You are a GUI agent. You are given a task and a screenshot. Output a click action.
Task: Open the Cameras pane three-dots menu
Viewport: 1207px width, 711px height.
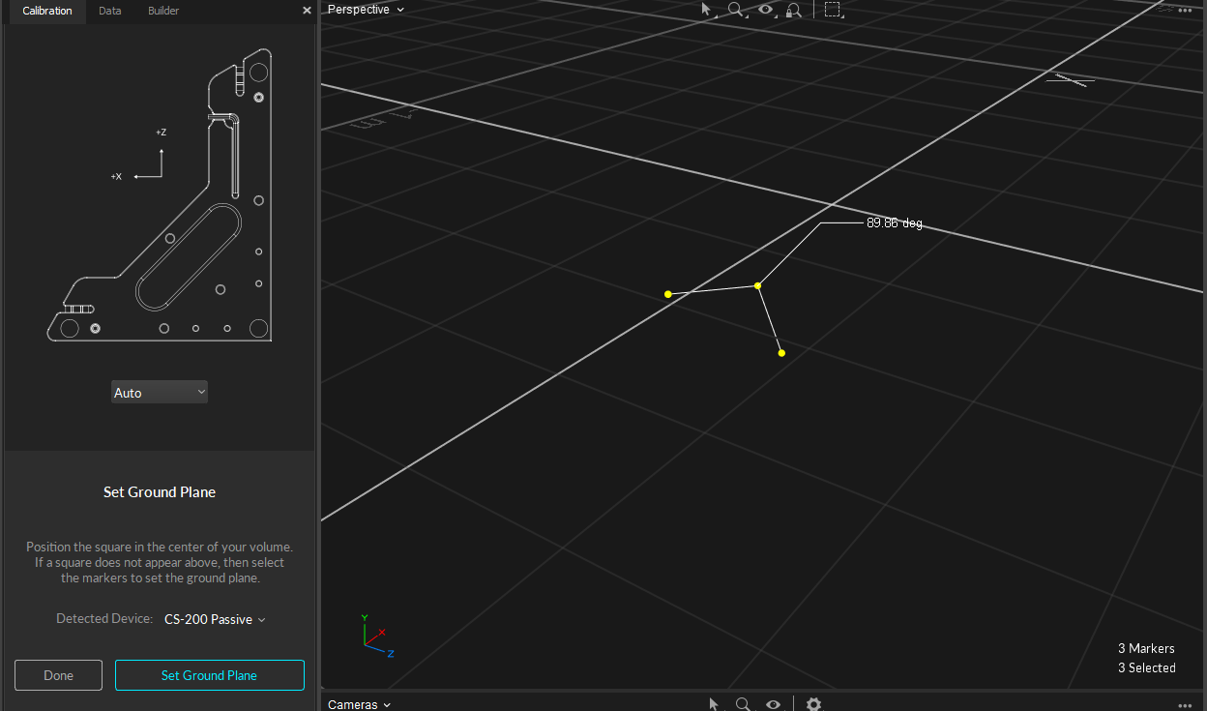click(x=1185, y=705)
